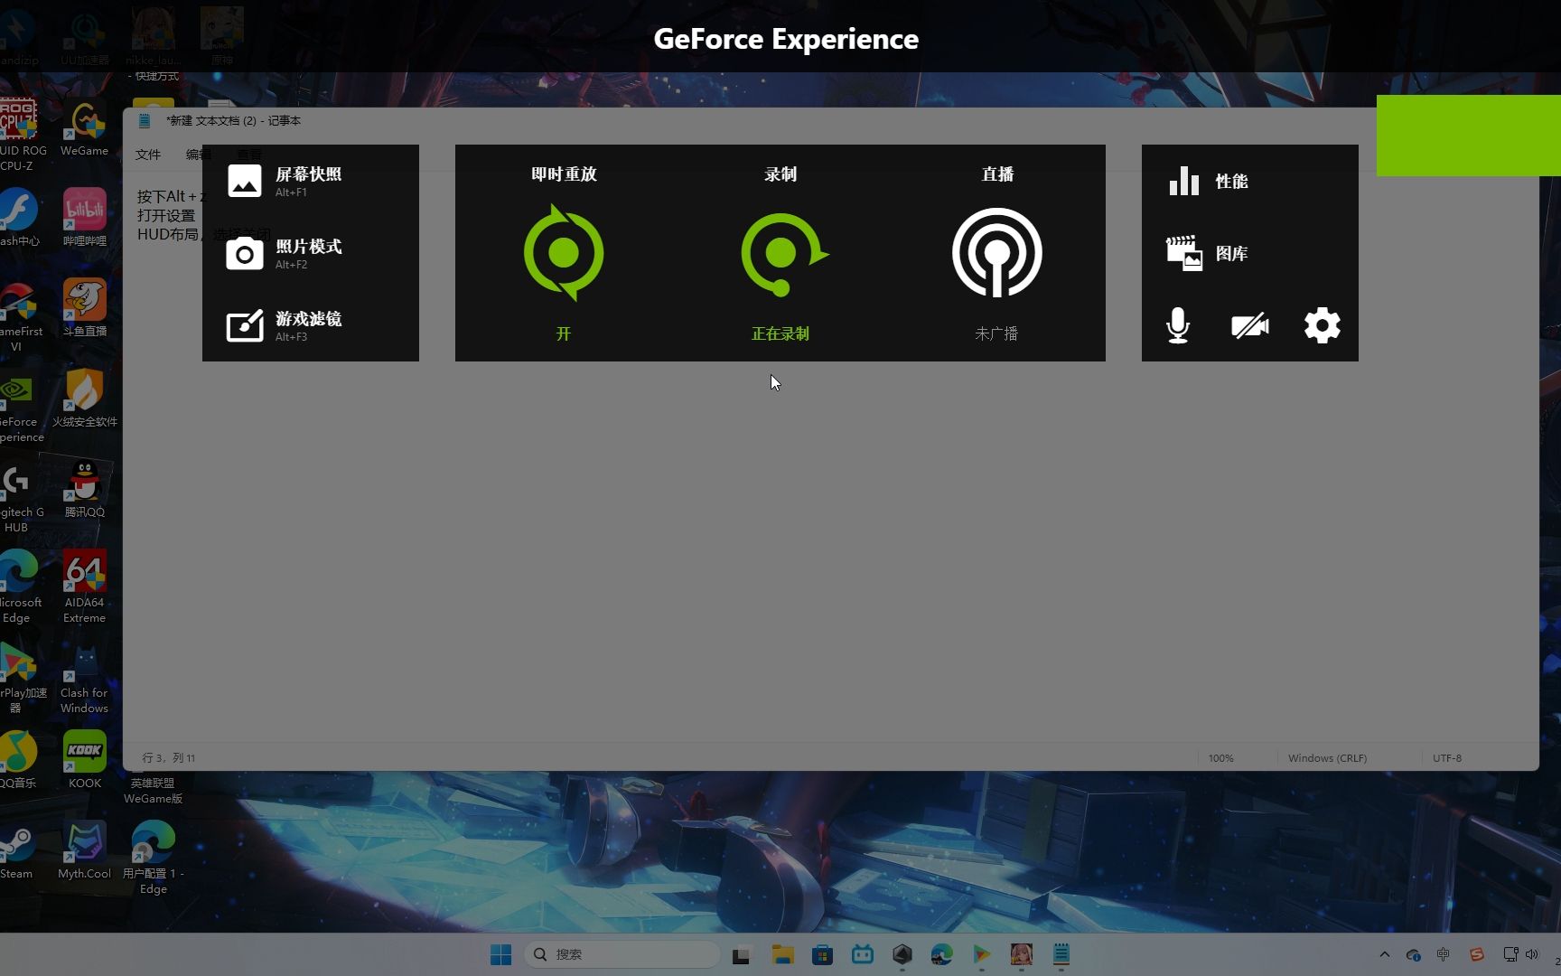Click the taskbar 搜索 search box
The width and height of the screenshot is (1561, 976).
pyautogui.click(x=622, y=954)
